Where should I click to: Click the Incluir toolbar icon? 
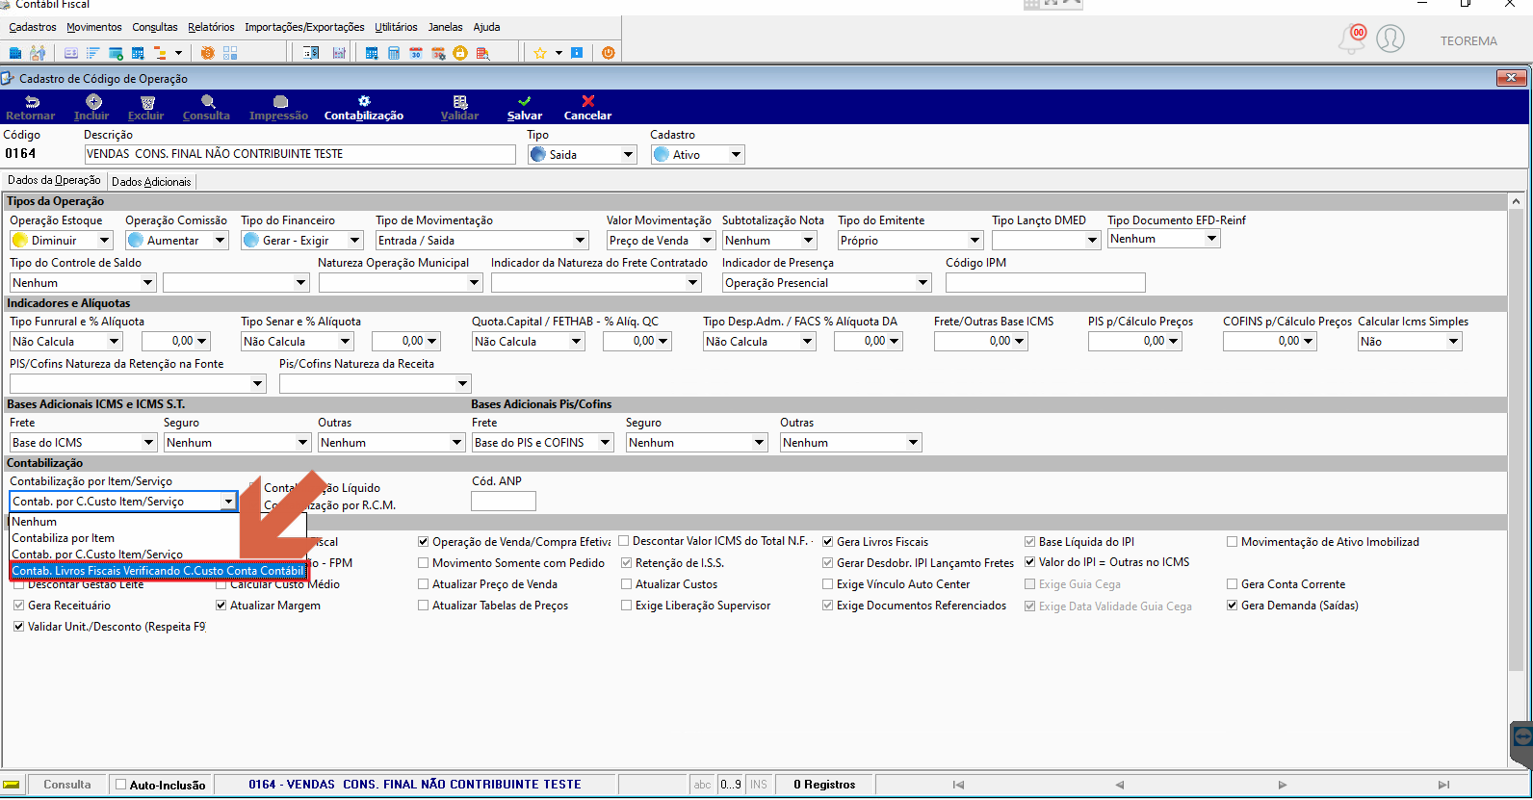pyautogui.click(x=93, y=101)
